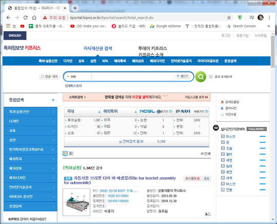Open the patent drawing thumbnail image

pyautogui.click(x=76, y=202)
